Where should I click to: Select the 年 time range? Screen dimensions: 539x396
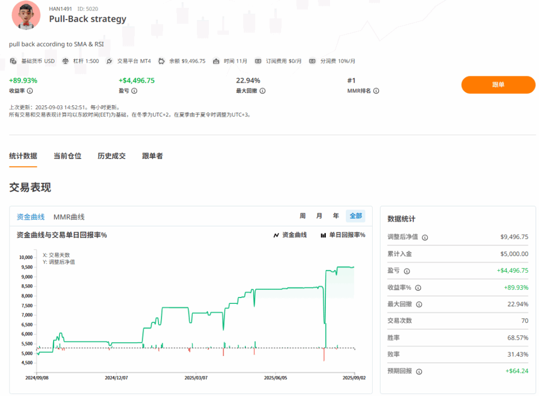tap(335, 216)
